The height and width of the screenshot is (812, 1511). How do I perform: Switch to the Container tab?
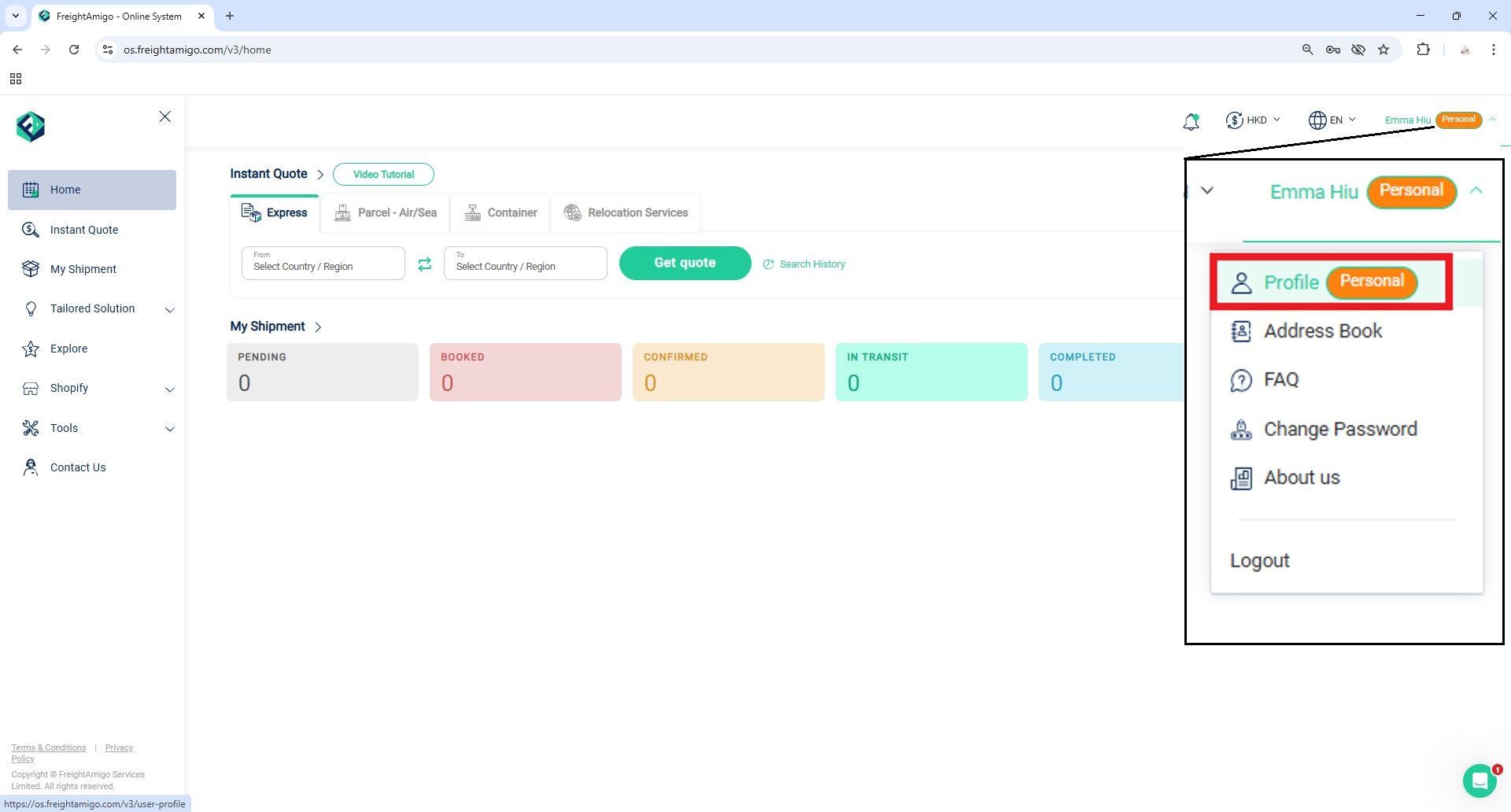pos(501,213)
